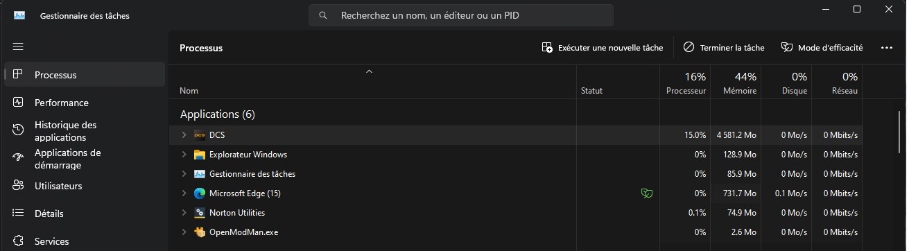Open the Processus tab
This screenshot has height=251, width=909.
(85, 75)
